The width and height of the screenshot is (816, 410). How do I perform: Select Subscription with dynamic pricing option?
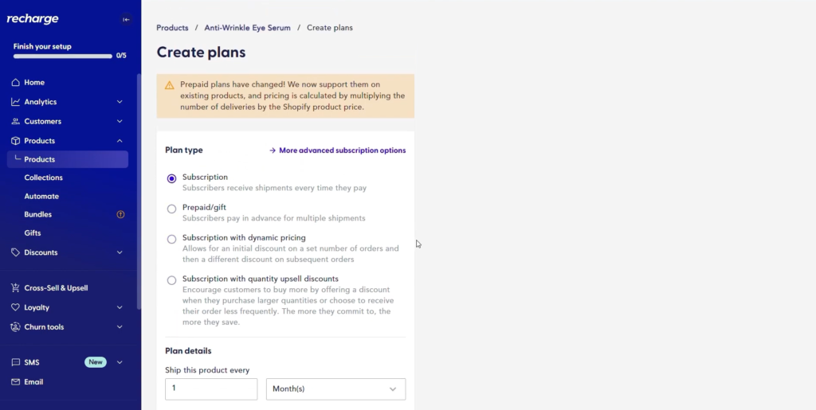[171, 239]
